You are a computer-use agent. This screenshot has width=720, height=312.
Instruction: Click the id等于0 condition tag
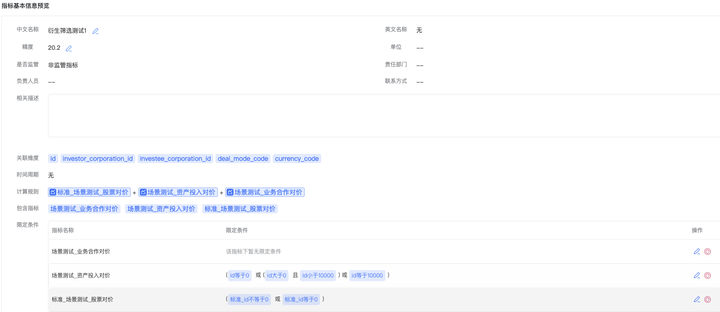click(240, 276)
